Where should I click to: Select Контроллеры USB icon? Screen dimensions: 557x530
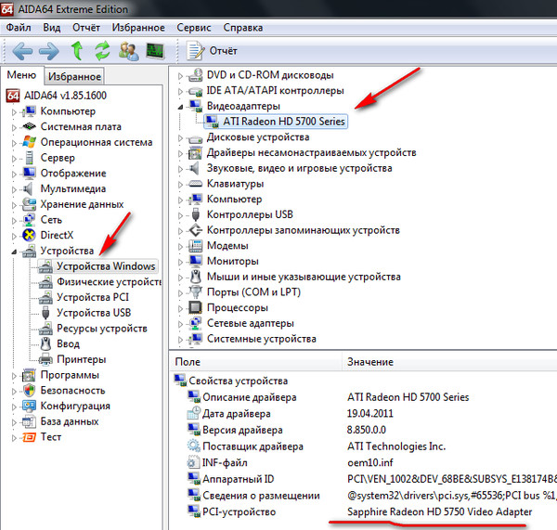195,214
